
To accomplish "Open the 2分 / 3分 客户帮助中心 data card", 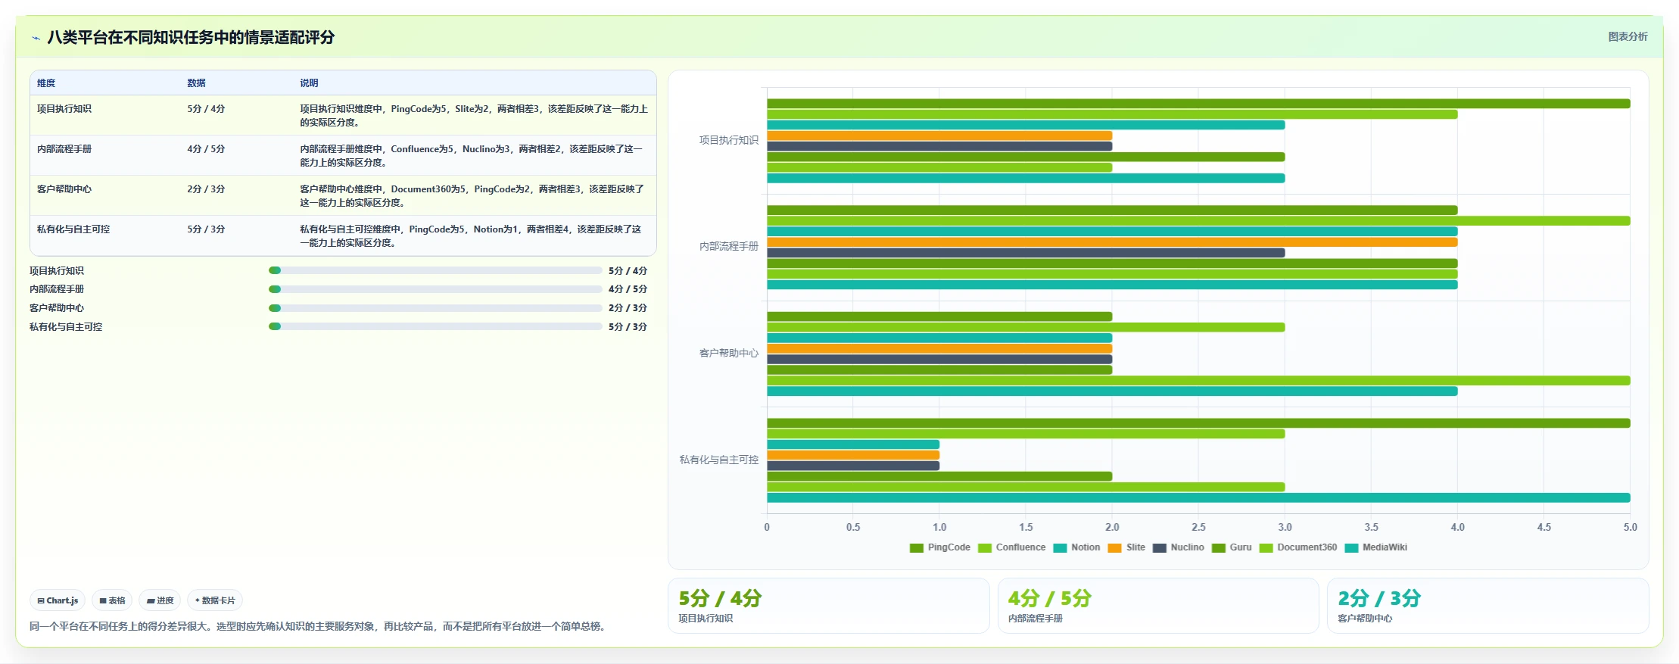I will coord(1488,606).
